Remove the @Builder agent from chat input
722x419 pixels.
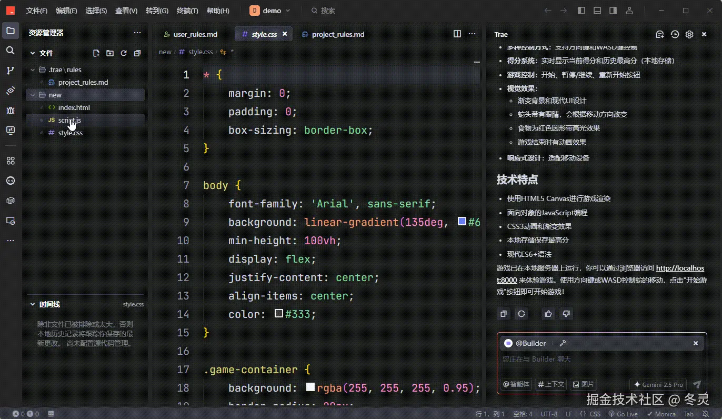696,343
